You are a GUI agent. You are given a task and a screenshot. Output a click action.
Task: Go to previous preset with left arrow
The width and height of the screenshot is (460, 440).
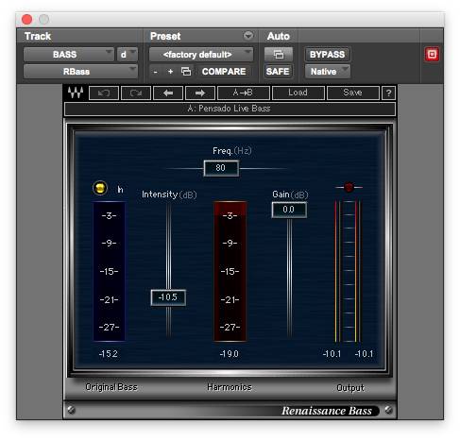click(x=168, y=93)
